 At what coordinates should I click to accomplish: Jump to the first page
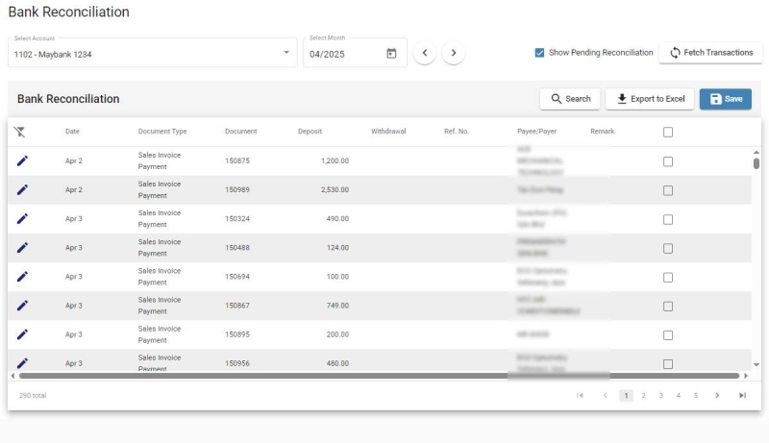tap(580, 396)
